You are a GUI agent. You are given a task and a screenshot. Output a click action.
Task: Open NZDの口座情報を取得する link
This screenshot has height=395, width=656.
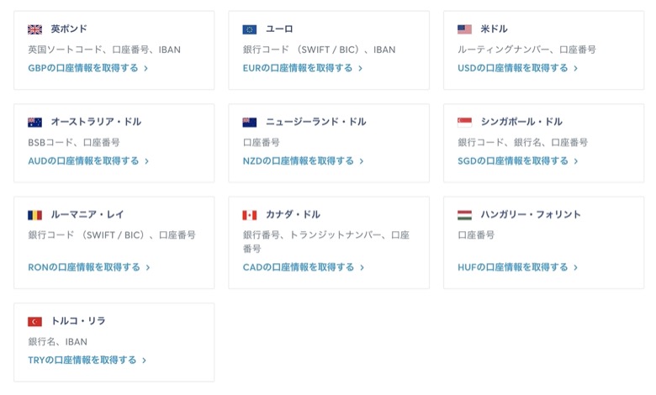[304, 161]
